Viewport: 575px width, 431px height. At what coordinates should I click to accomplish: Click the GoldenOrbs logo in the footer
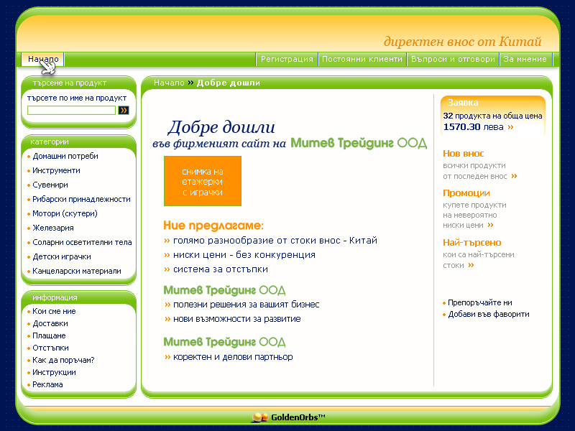(288, 417)
